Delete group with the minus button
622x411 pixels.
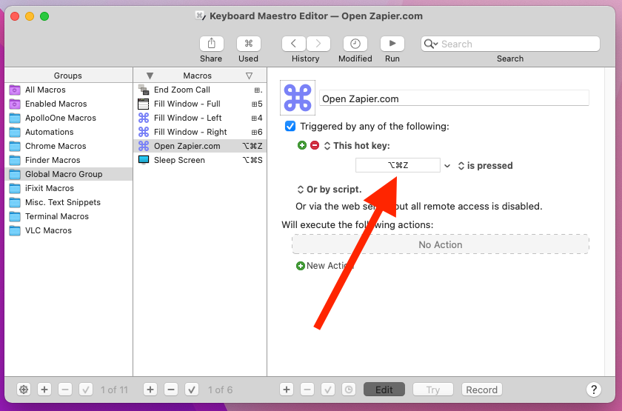(65, 390)
